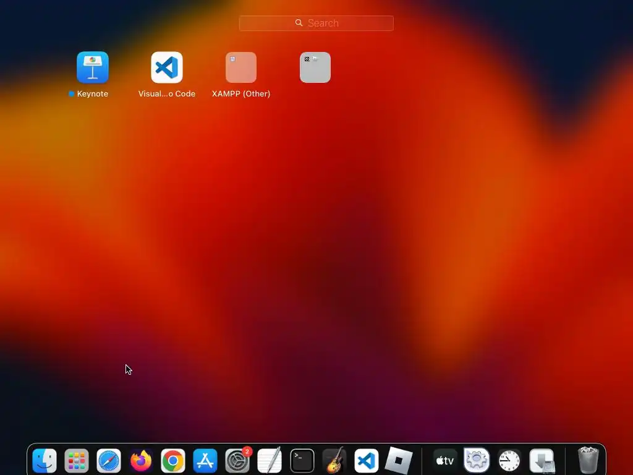The image size is (633, 475).
Task: Open Finder from the Dock
Action: [45, 460]
